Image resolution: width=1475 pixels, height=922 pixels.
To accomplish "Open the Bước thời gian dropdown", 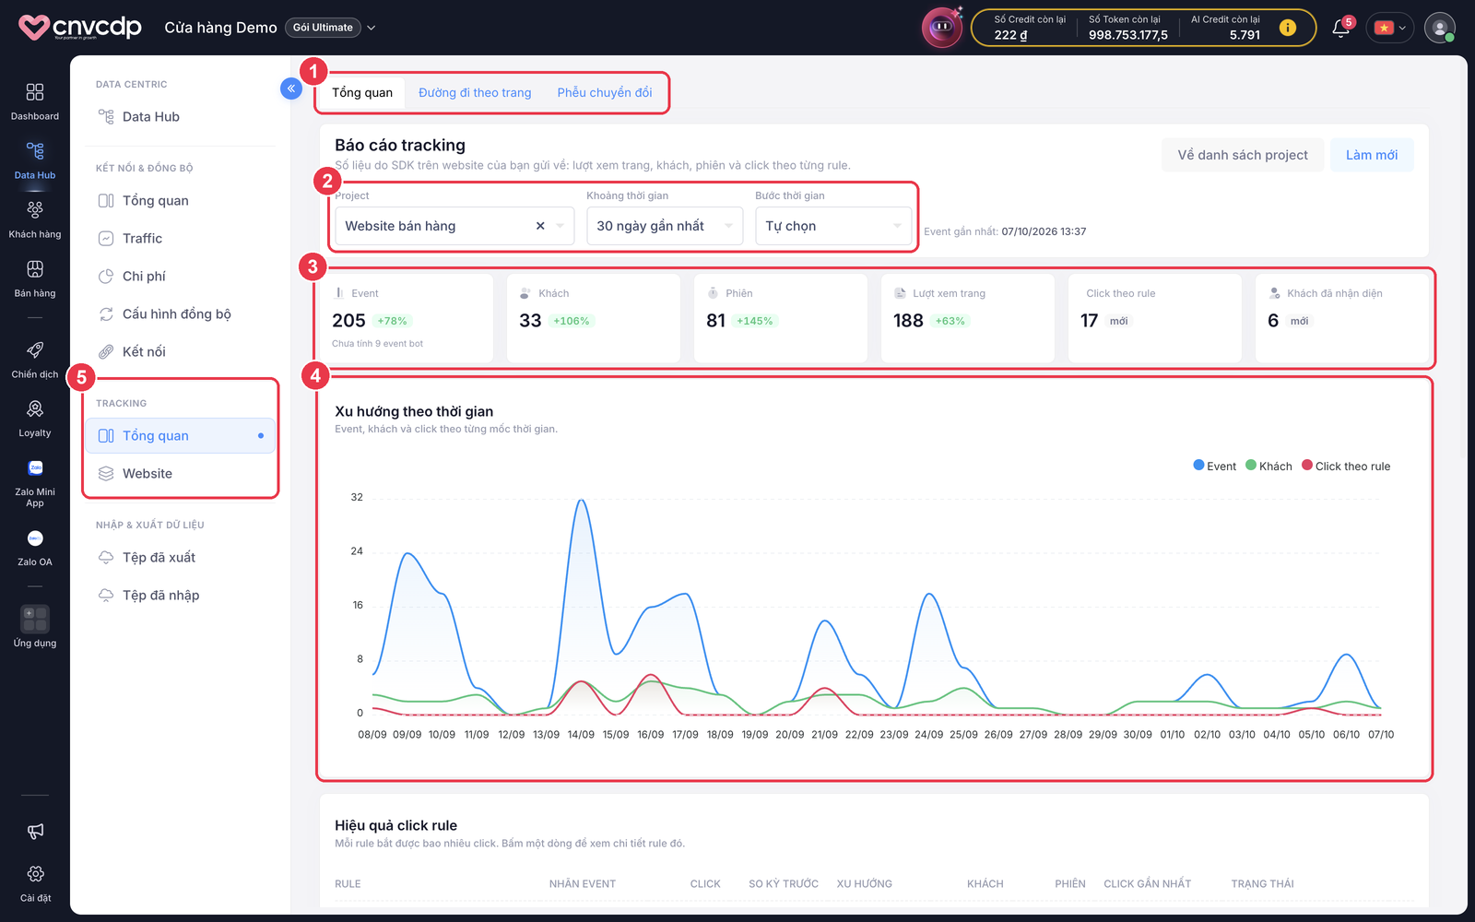I will [x=833, y=226].
